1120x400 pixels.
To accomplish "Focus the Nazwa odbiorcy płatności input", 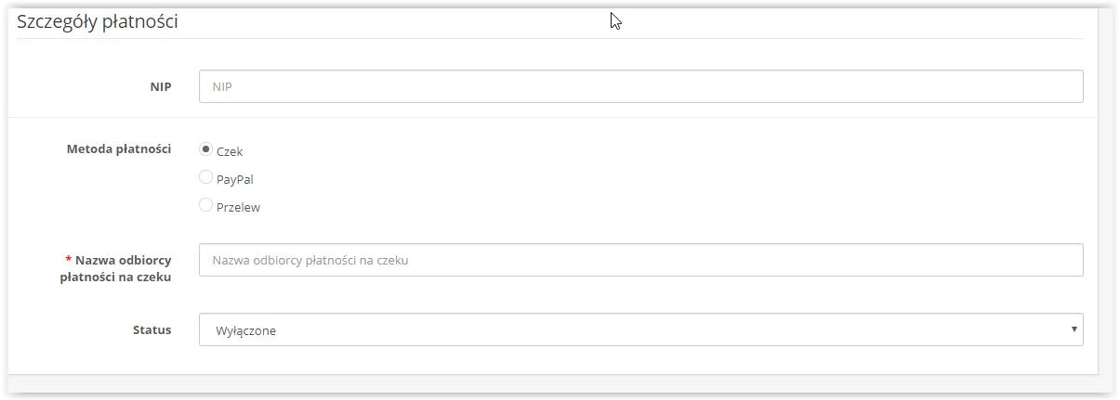I will 640,260.
